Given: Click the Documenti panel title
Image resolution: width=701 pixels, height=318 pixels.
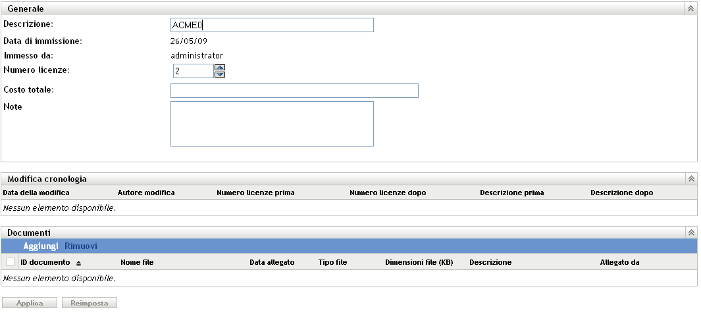Looking at the screenshot, I should pos(28,233).
